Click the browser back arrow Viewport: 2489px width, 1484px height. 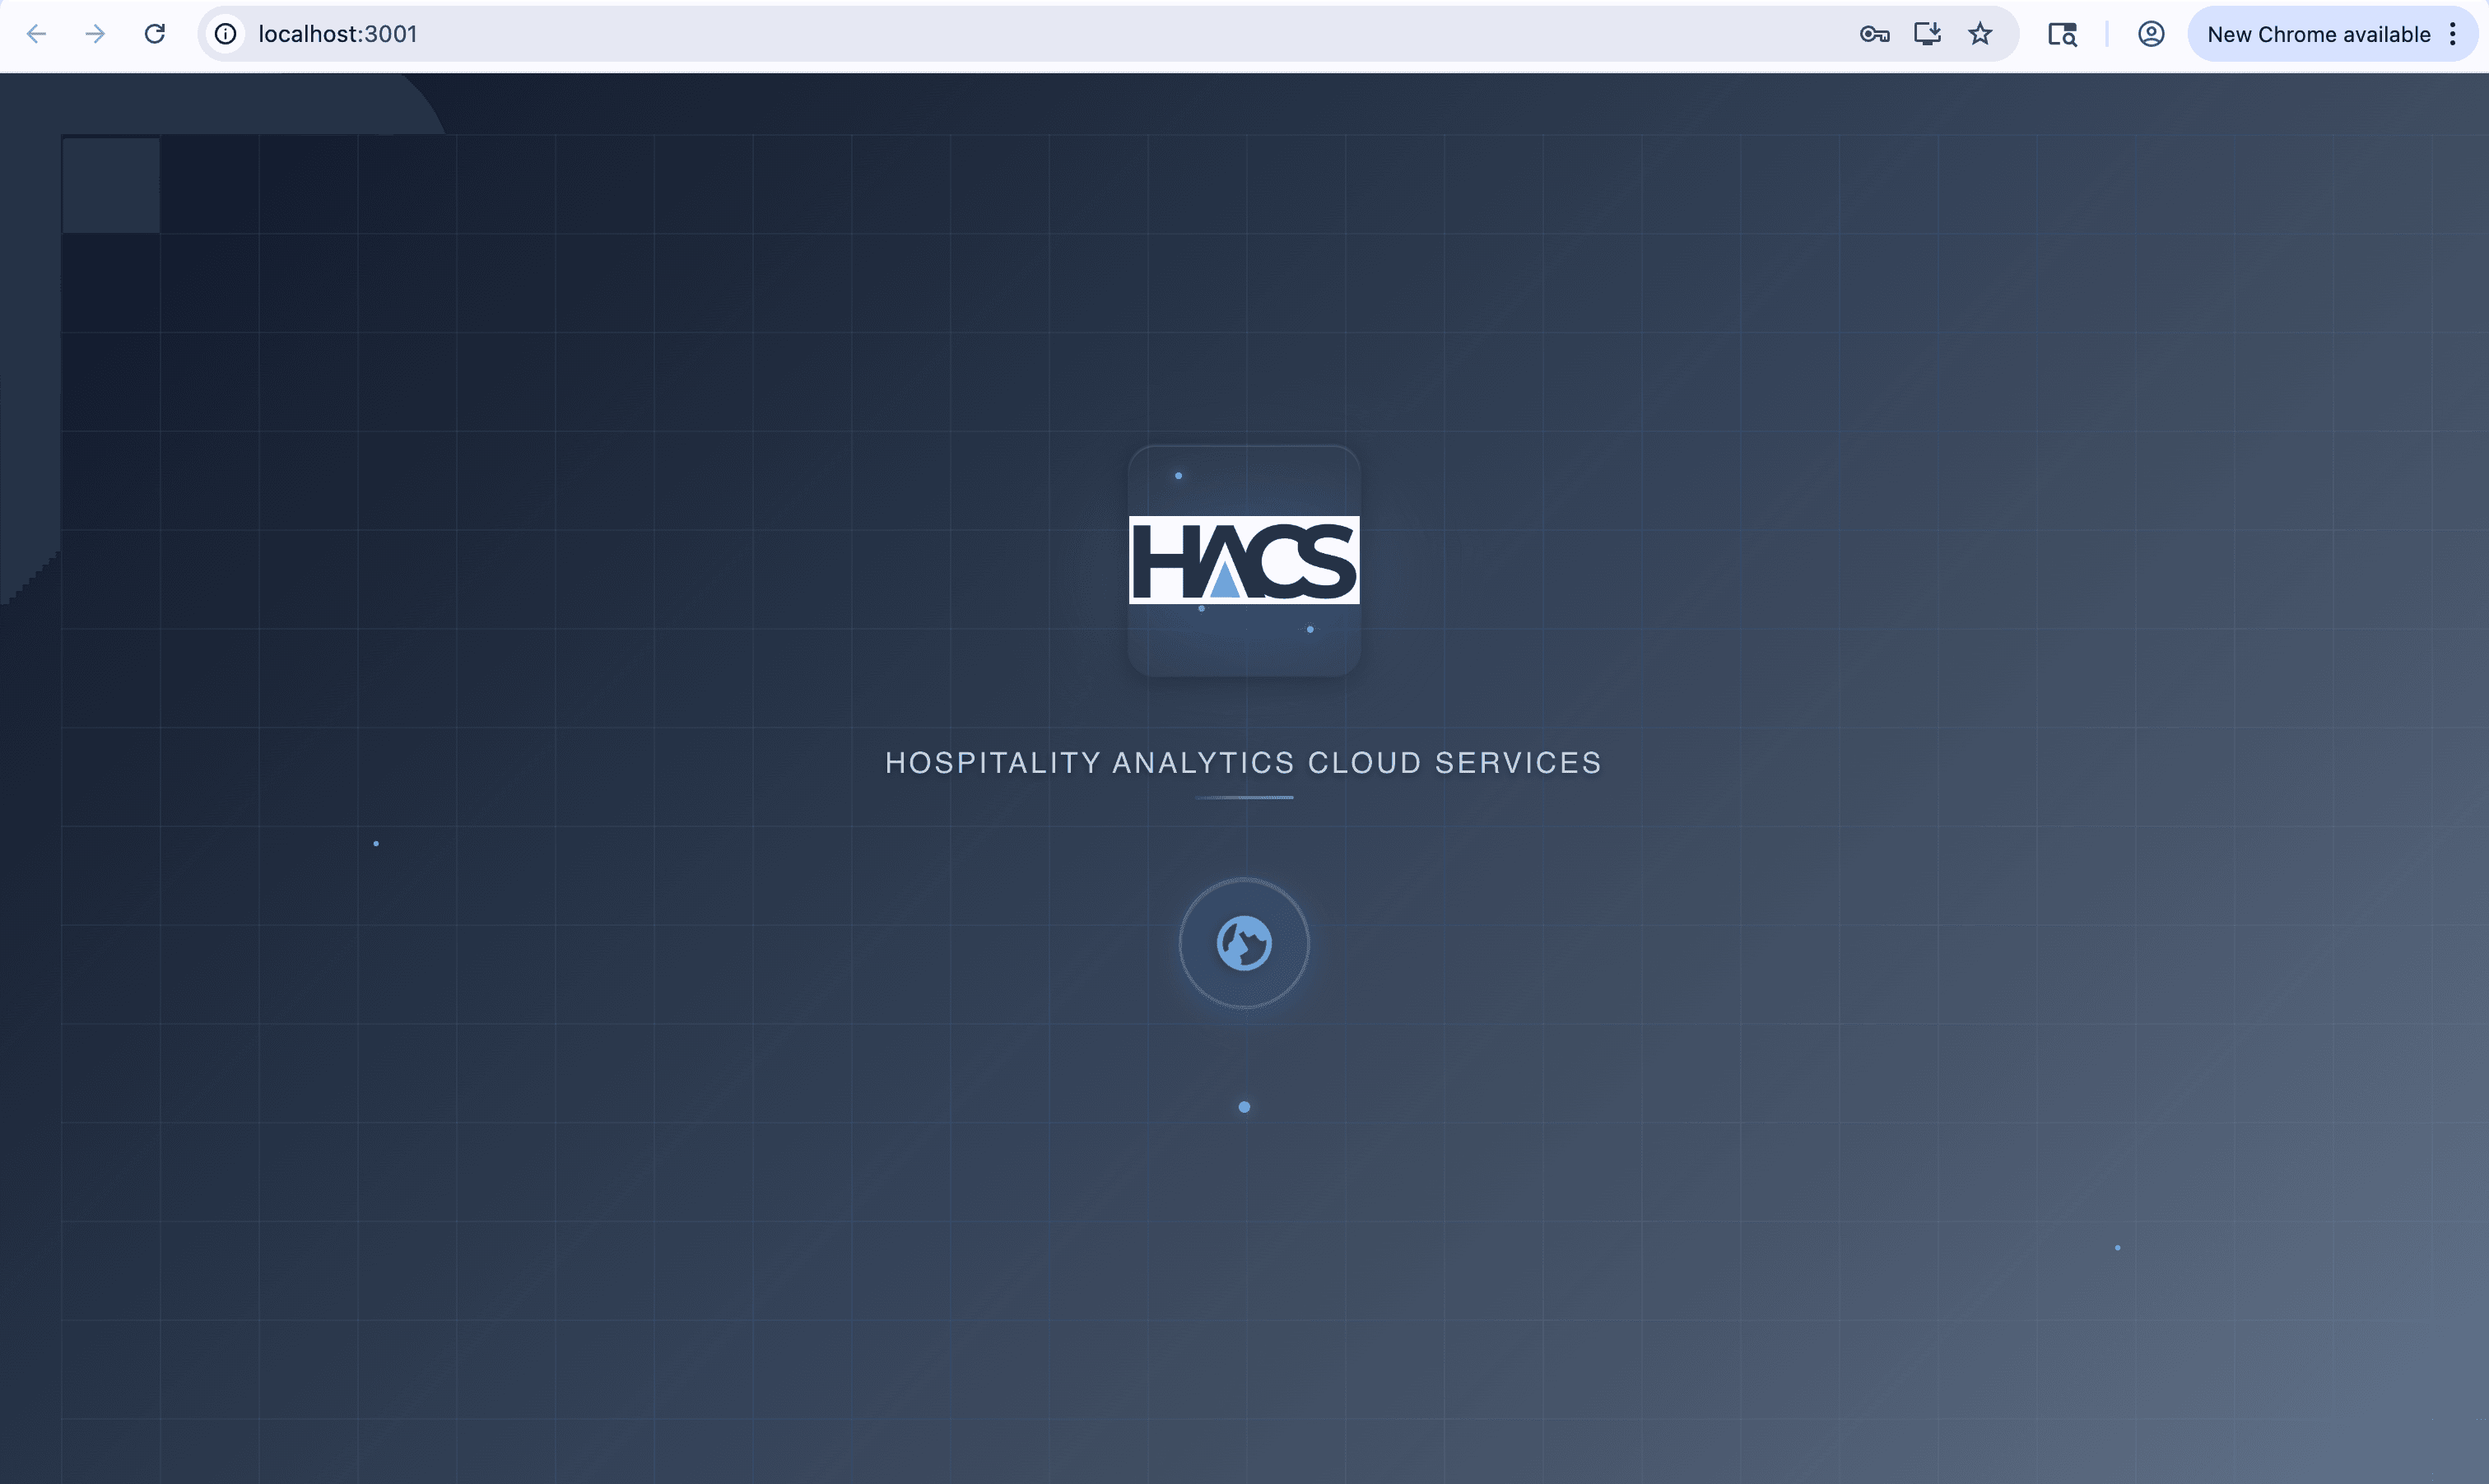pyautogui.click(x=37, y=34)
